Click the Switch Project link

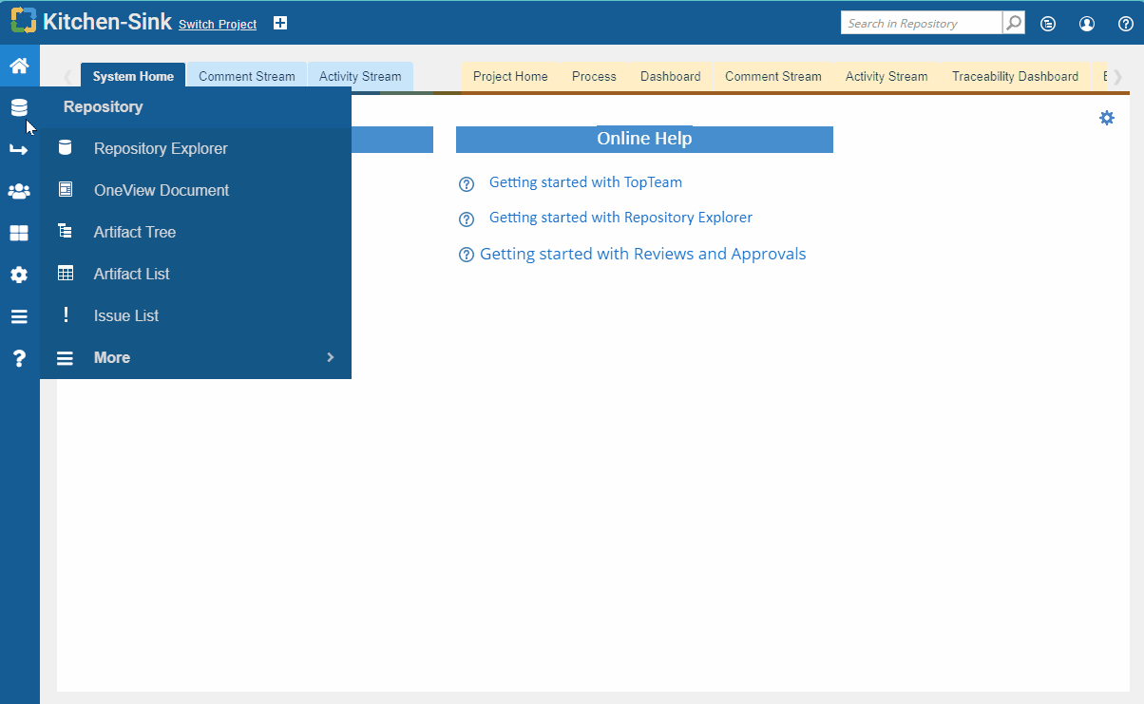coord(218,25)
